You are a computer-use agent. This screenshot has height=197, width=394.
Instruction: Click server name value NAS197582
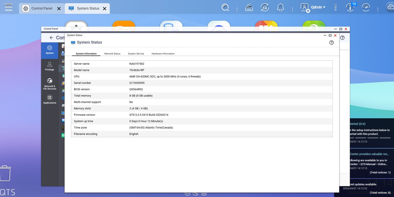[x=137, y=64]
